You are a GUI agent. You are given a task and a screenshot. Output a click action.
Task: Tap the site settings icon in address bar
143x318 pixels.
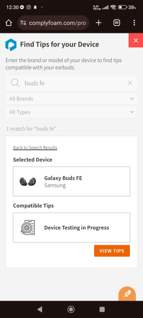23,23
